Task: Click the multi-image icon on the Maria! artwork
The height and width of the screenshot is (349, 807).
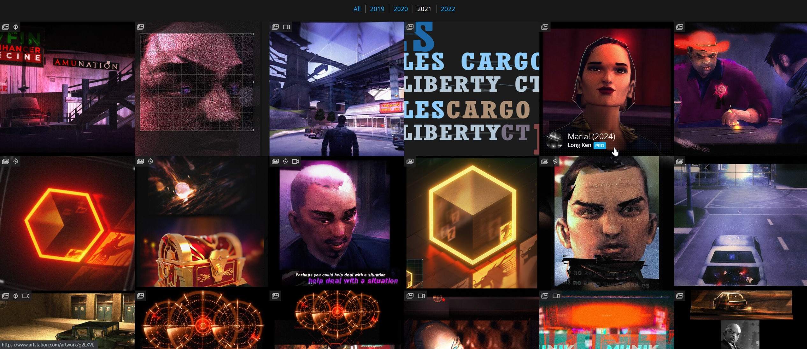Action: tap(545, 27)
